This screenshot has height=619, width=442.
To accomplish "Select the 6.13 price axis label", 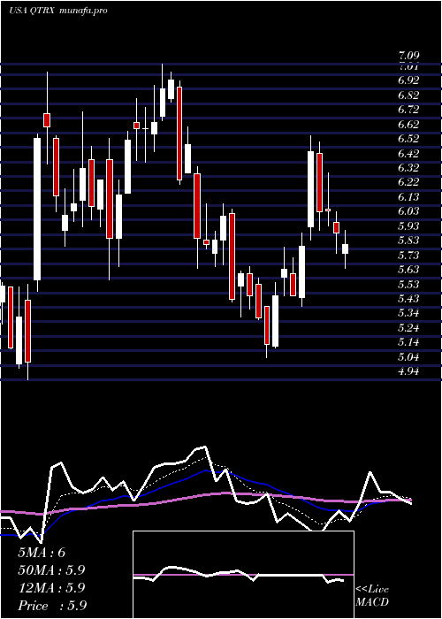I will coord(408,196).
